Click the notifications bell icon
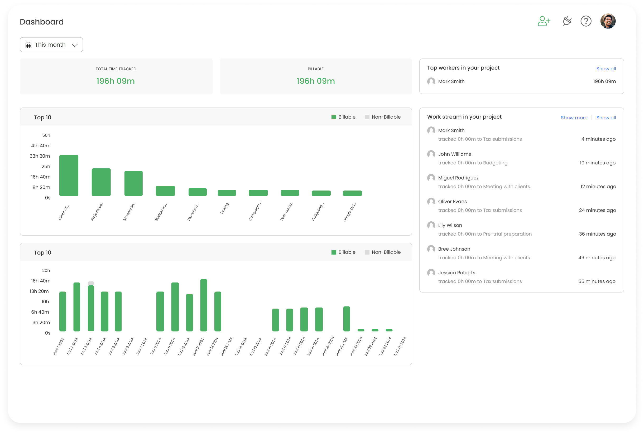The width and height of the screenshot is (644, 434). tap(566, 21)
